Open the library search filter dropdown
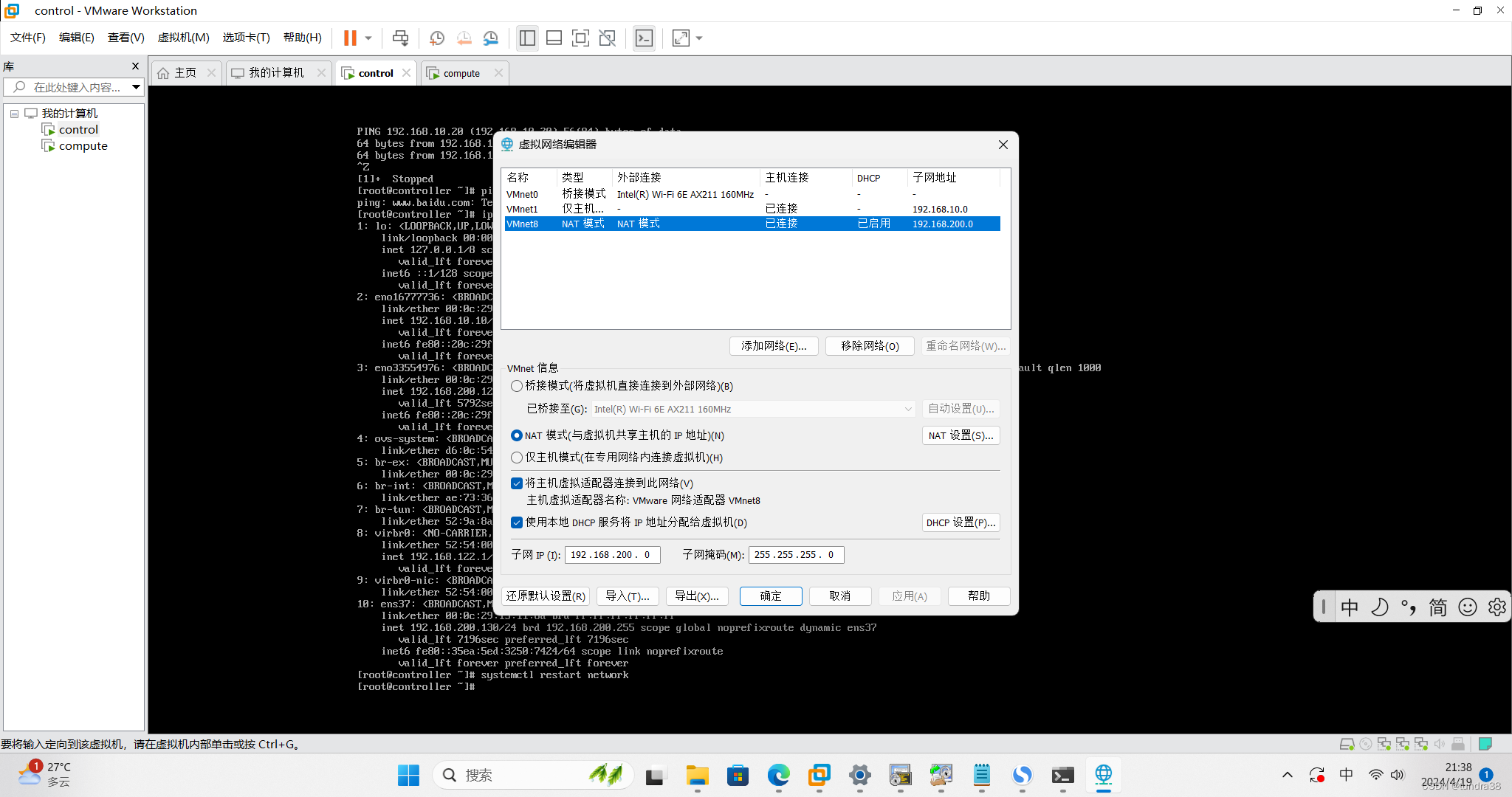This screenshot has width=1512, height=797. (x=136, y=87)
